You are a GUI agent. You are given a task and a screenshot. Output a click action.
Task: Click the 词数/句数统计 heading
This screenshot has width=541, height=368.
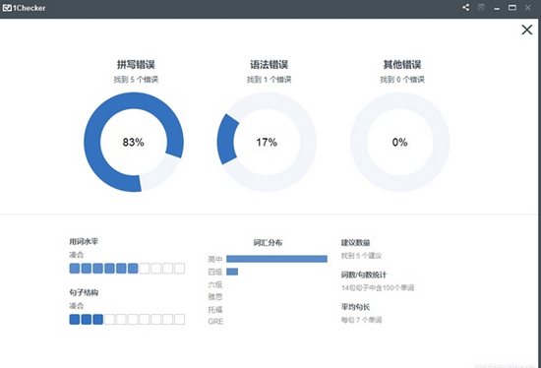tap(364, 275)
